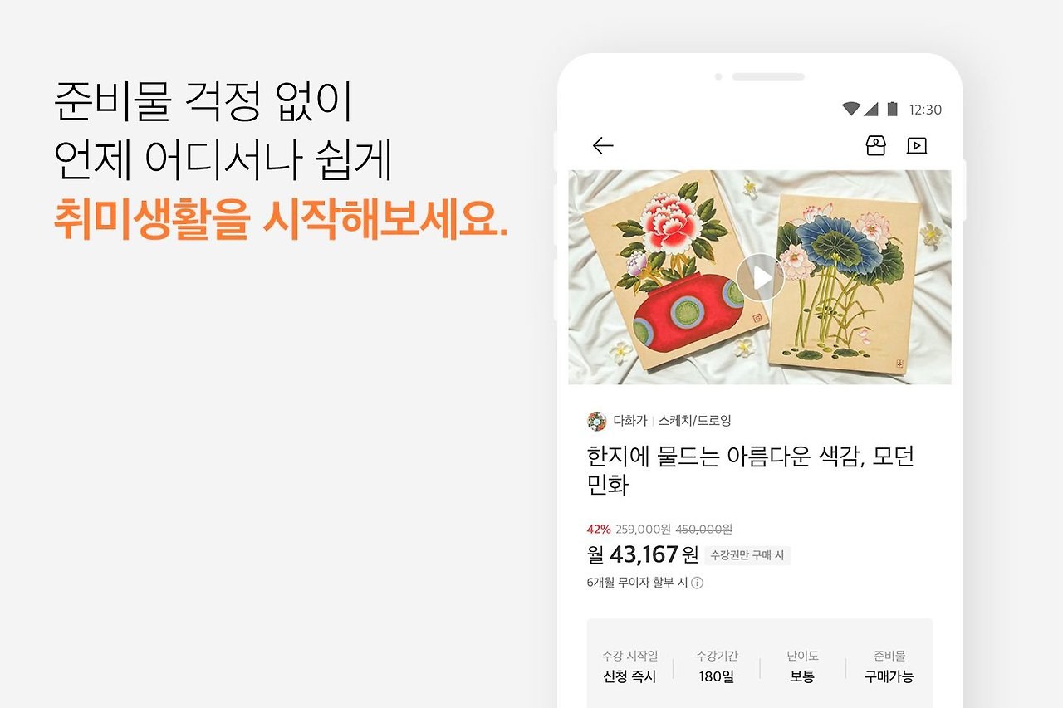This screenshot has height=708, width=1063.
Task: Open the video player icon in header
Action: [x=916, y=146]
